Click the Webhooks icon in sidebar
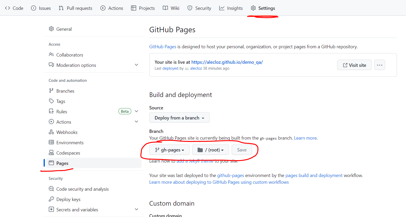The image size is (406, 217). click(x=51, y=132)
